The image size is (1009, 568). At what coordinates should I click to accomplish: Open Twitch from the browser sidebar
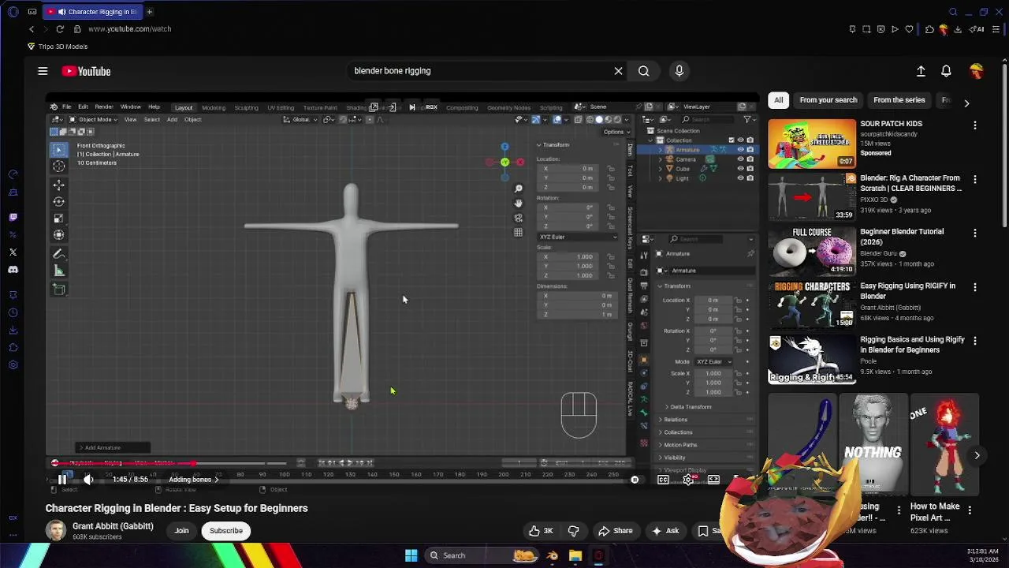click(13, 217)
